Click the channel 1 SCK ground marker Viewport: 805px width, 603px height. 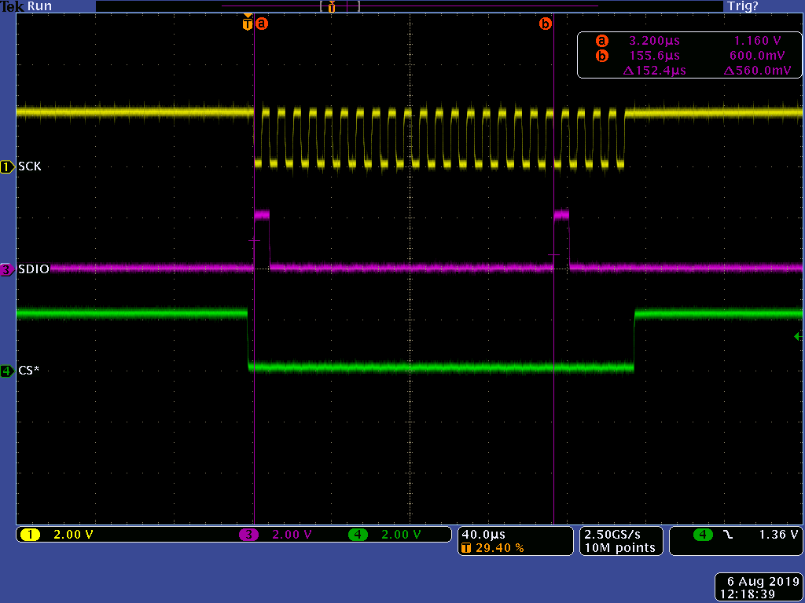pyautogui.click(x=7, y=166)
